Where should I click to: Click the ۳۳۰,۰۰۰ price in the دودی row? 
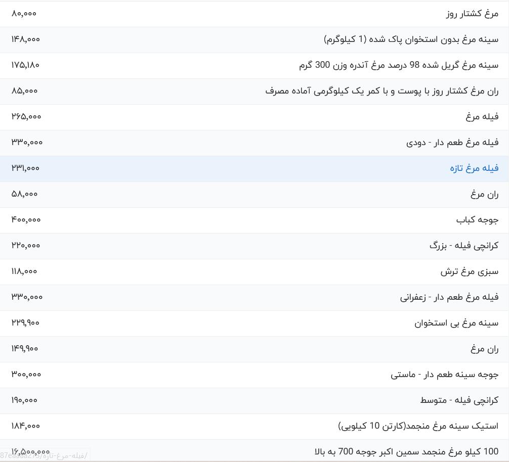[27, 143]
